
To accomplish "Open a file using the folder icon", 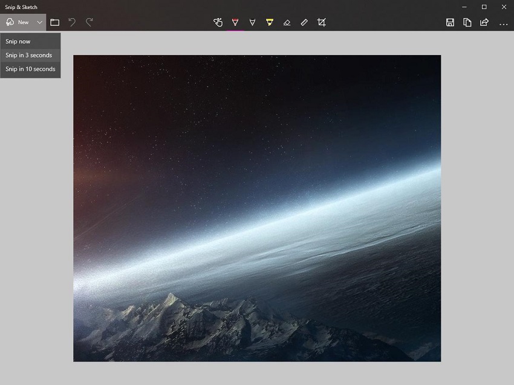I will (x=55, y=22).
